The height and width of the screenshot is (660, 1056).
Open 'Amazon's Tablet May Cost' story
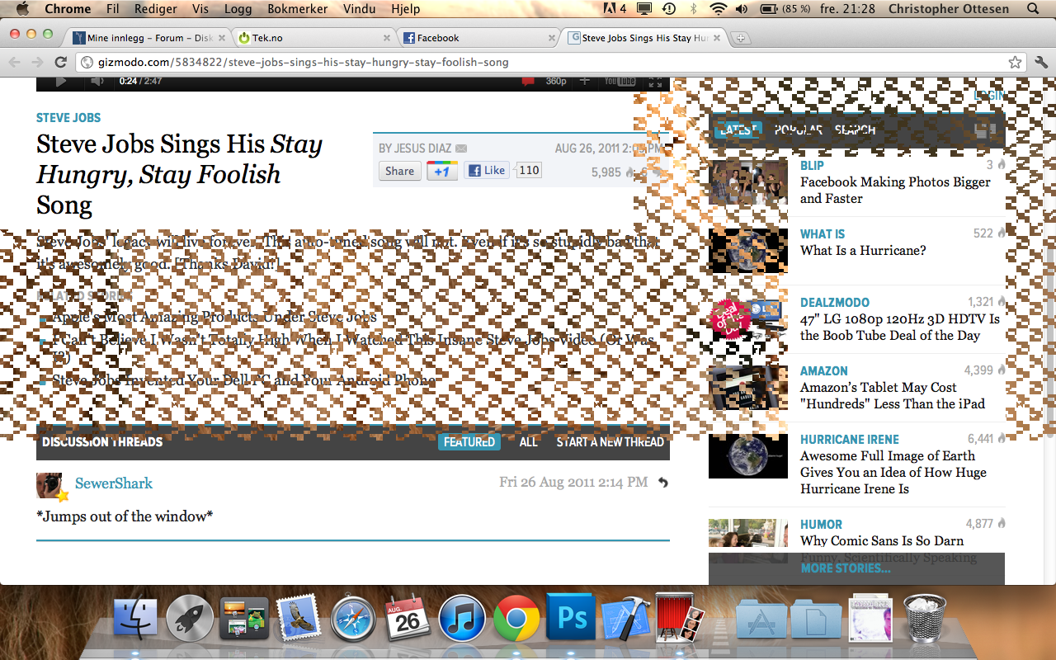click(893, 396)
